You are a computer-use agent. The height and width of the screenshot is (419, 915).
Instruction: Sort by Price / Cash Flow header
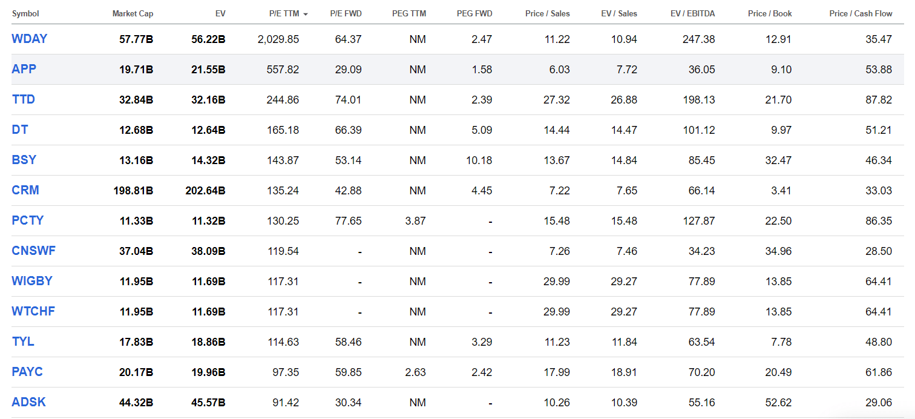click(861, 13)
